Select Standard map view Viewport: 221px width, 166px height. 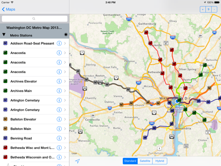point(130,161)
